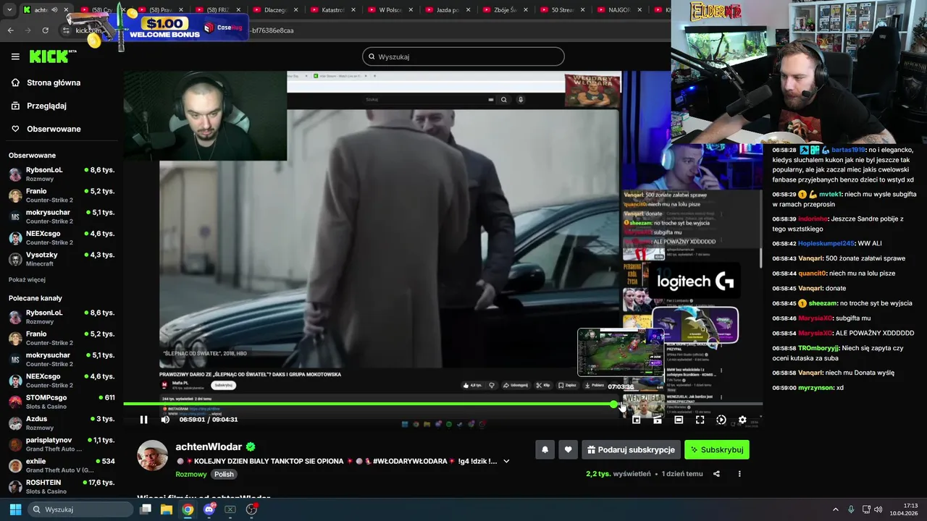The image size is (927, 521).
Task: Switch to W Polsce YouTube tab
Action: pos(390,10)
